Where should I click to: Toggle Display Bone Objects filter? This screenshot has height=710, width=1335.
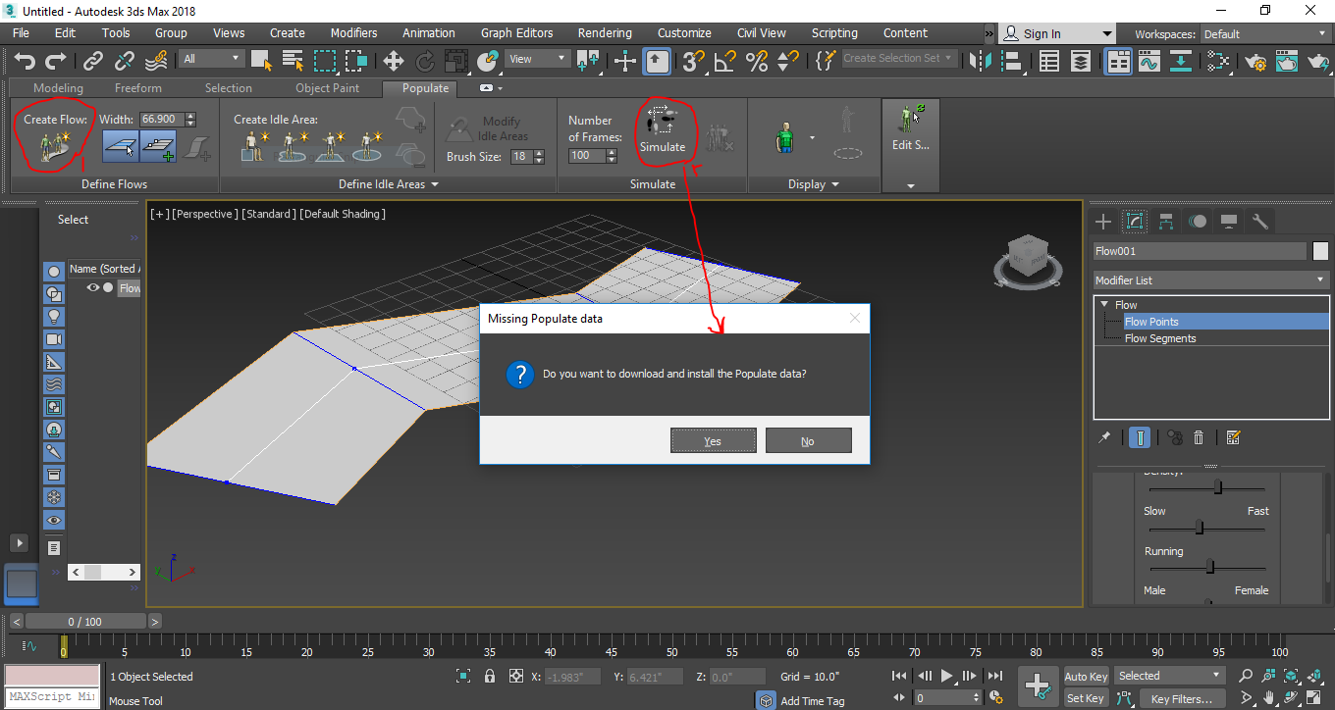pyautogui.click(x=54, y=451)
